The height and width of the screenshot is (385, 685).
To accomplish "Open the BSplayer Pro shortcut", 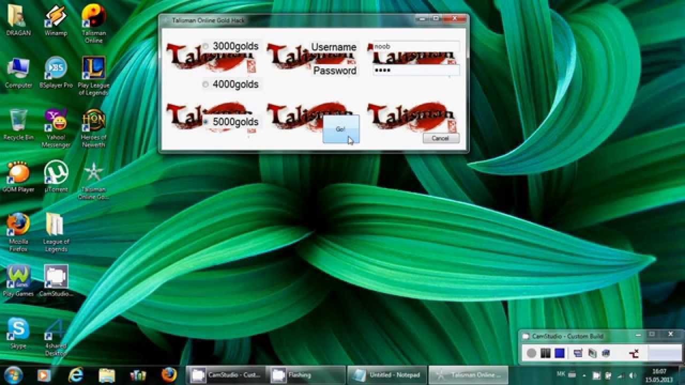I will pyautogui.click(x=56, y=73).
